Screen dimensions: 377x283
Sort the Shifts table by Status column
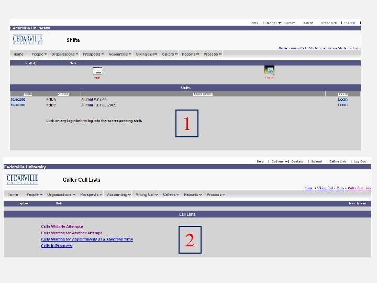click(x=63, y=94)
